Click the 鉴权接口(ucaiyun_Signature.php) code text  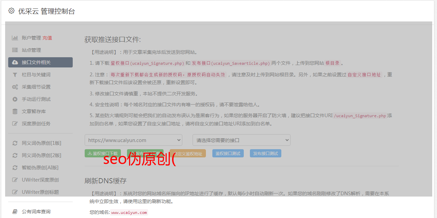pos(147,63)
